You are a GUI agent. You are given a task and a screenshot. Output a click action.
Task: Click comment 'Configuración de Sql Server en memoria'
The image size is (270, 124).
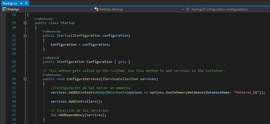click(90, 88)
